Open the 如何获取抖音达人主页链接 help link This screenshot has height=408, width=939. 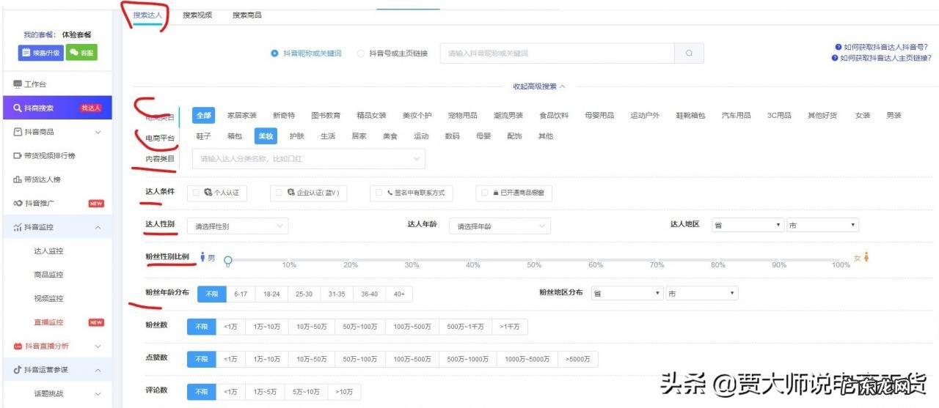(x=885, y=58)
